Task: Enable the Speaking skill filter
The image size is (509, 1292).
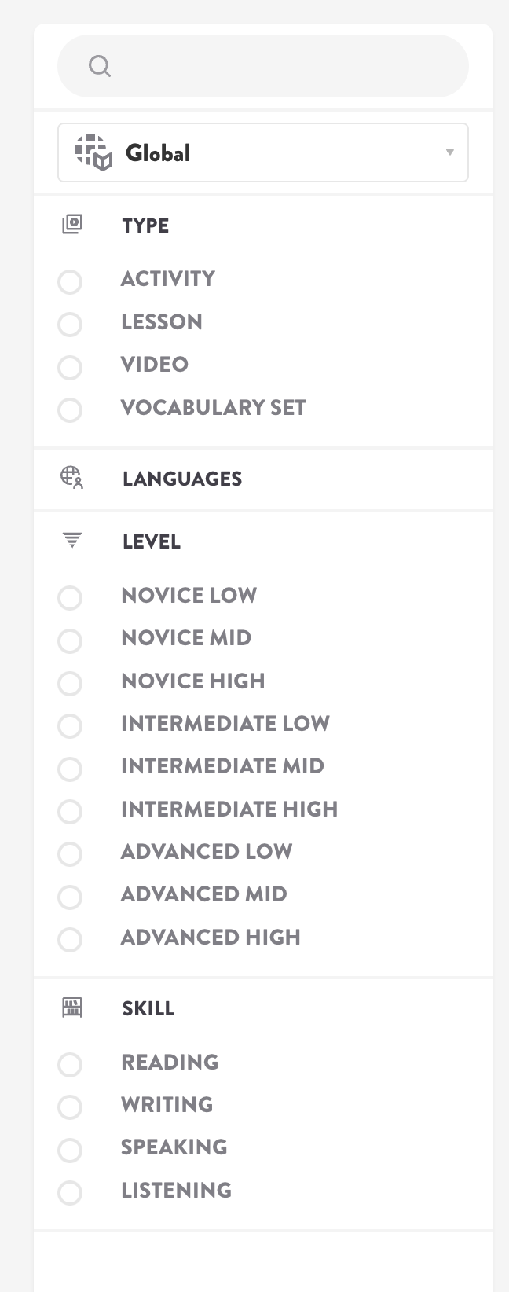Action: (70, 1150)
